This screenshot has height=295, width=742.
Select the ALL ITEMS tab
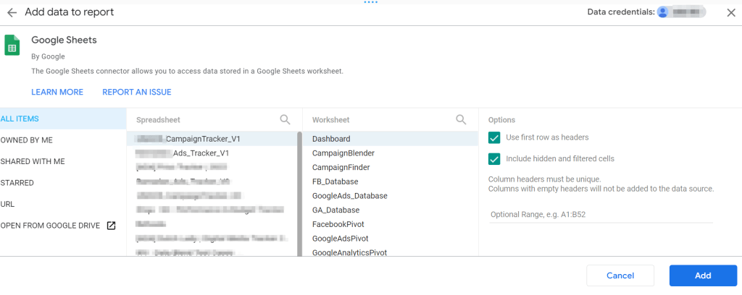pos(20,119)
